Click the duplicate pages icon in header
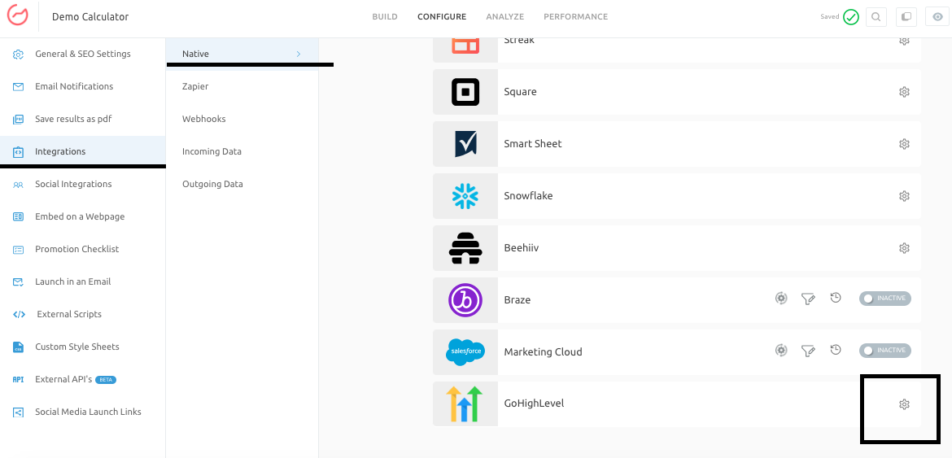The image size is (952, 458). pos(905,17)
